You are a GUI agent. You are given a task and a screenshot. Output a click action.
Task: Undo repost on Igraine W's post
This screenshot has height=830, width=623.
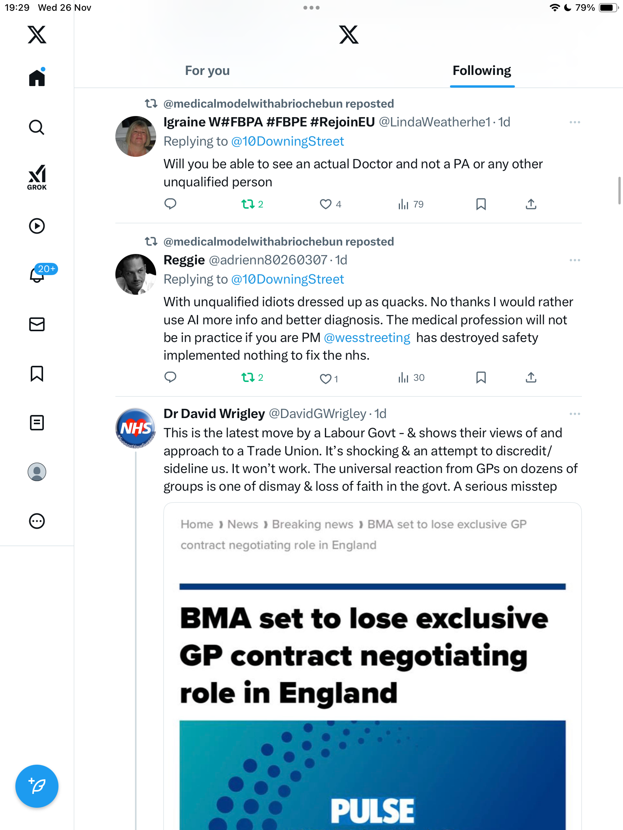click(x=248, y=204)
